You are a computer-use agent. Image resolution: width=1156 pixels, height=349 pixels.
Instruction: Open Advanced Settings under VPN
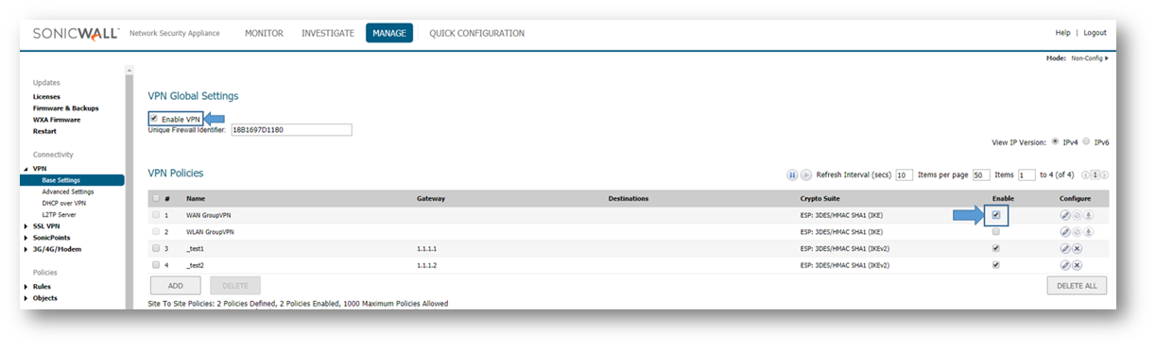click(68, 191)
